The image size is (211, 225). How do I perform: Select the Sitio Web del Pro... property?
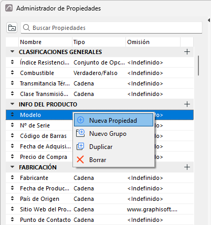pyautogui.click(x=46, y=209)
